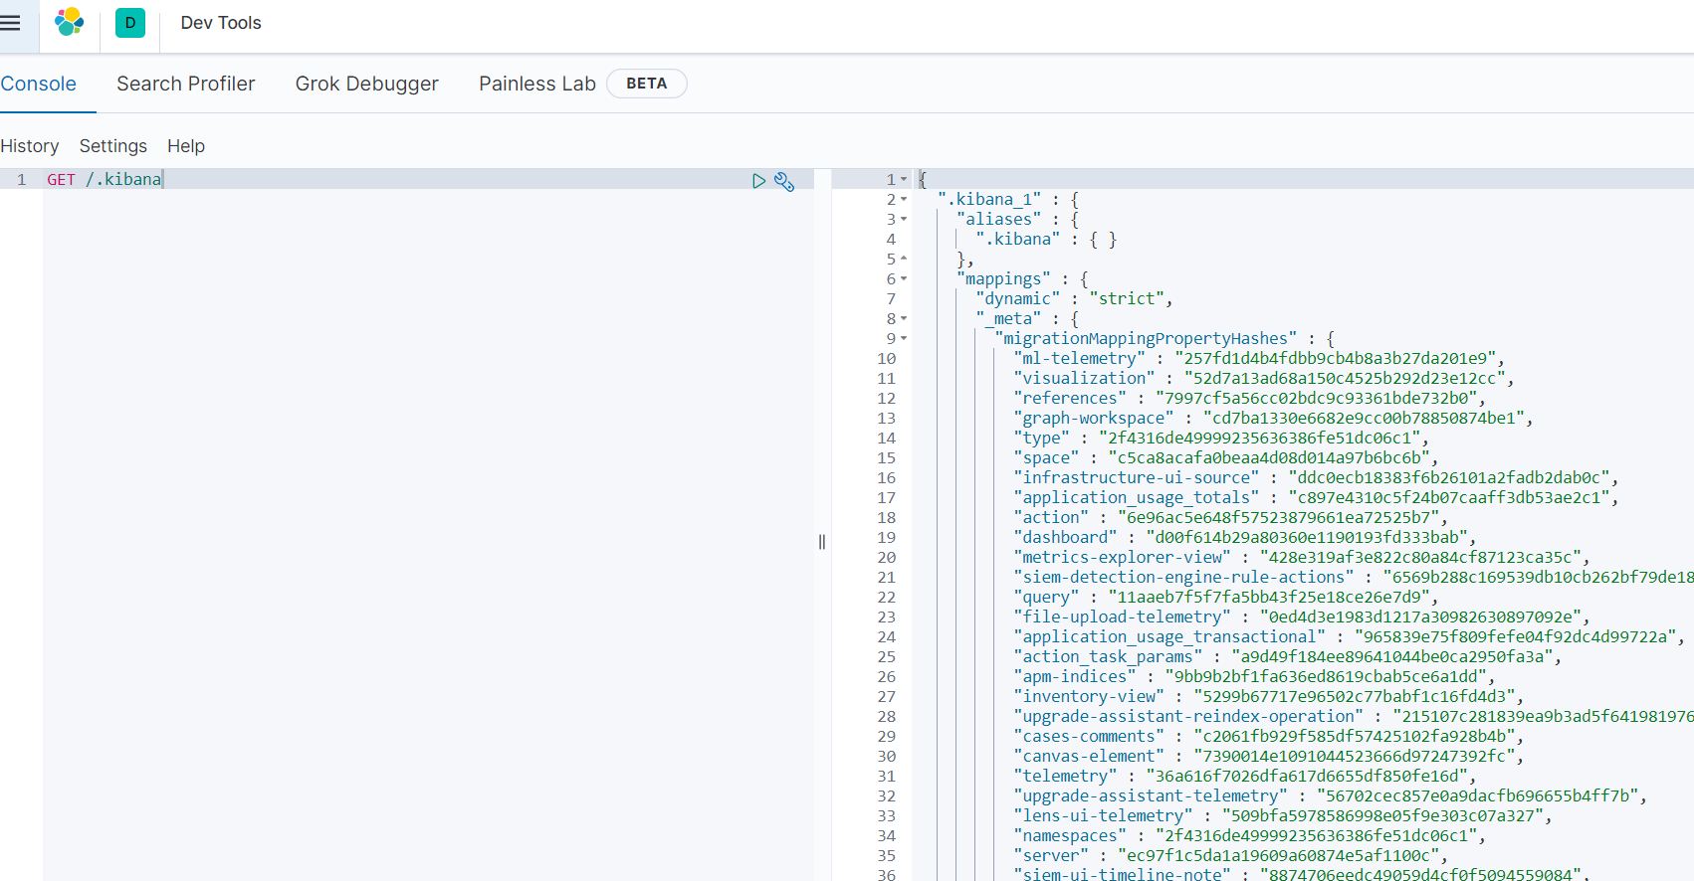The image size is (1694, 881).
Task: Click the "infrastructure-ui-source" key
Action: pos(1137,477)
